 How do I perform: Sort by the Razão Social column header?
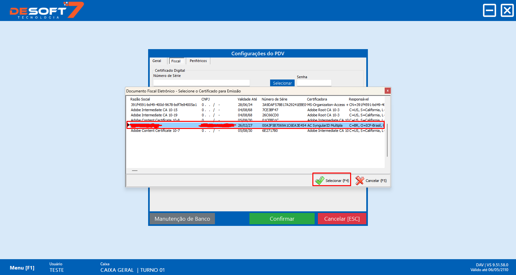click(140, 99)
